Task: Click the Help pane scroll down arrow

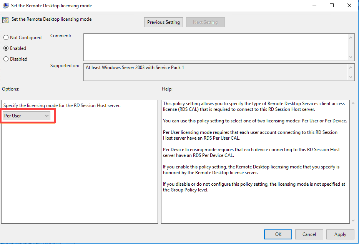Action: click(353, 221)
